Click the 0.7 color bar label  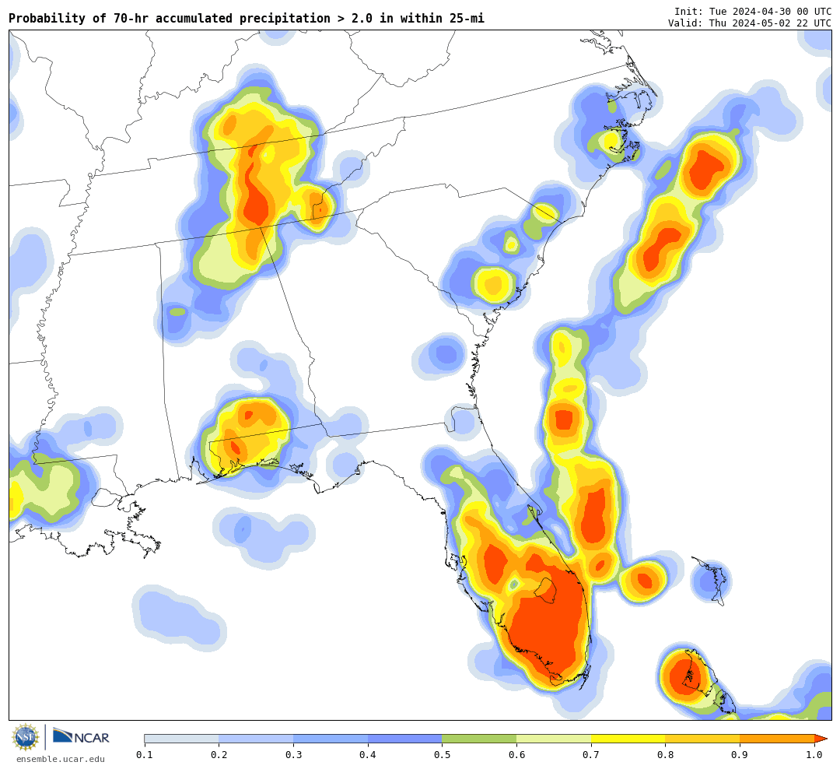pos(591,755)
